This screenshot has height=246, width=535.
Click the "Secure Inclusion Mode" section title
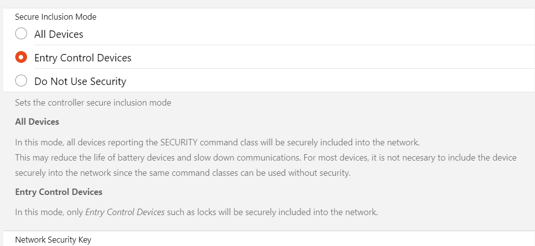tap(56, 17)
